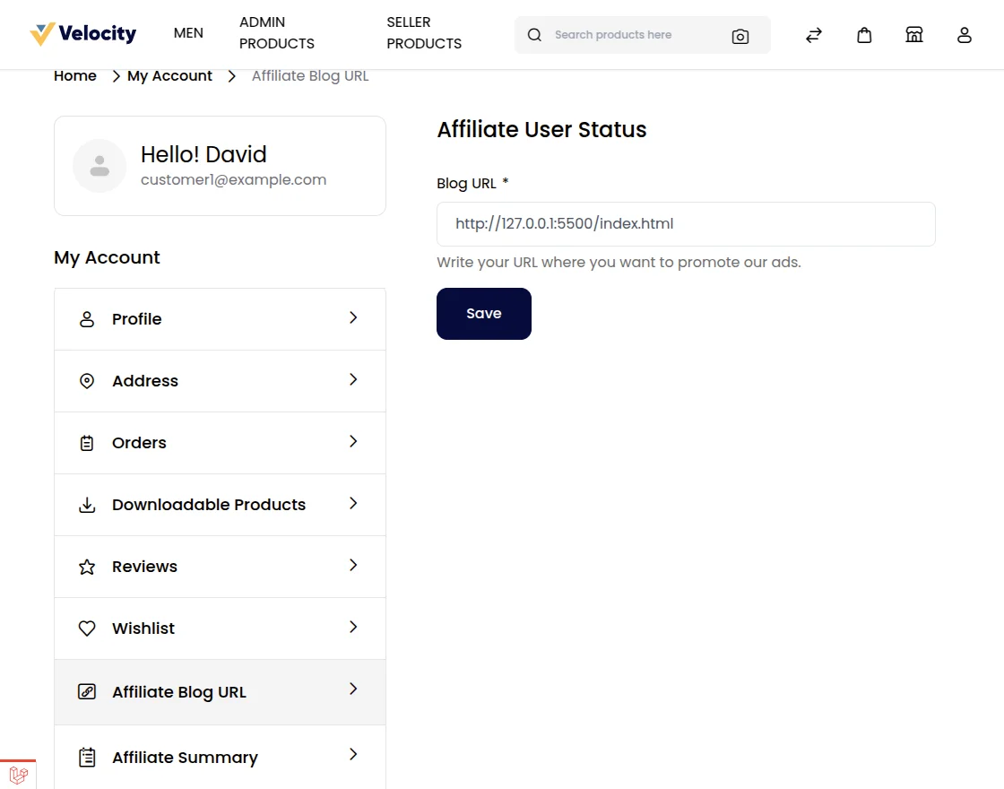Navigate to My Account breadcrumb link
Viewport: 1004px width, 789px height.
coord(169,76)
